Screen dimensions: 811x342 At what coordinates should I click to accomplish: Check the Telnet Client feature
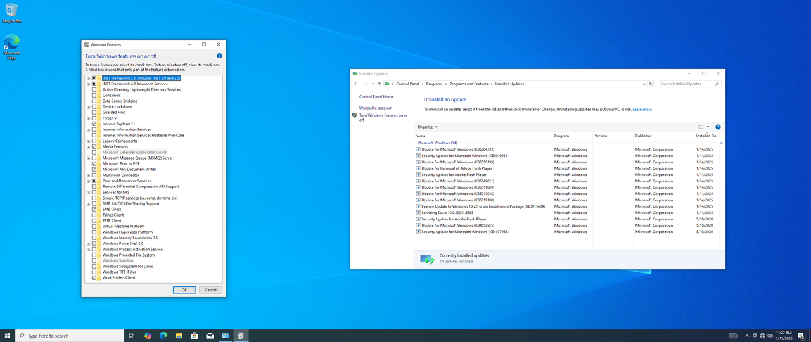point(94,215)
